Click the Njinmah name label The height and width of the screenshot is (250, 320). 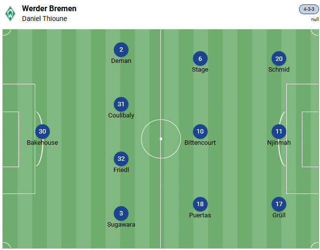tap(279, 143)
